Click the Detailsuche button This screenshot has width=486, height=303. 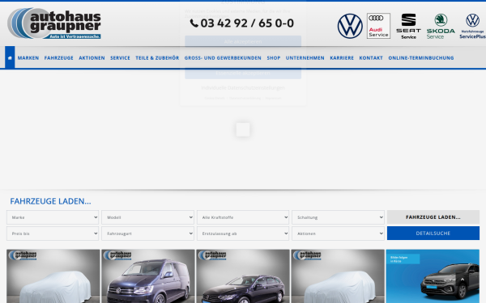pos(433,234)
